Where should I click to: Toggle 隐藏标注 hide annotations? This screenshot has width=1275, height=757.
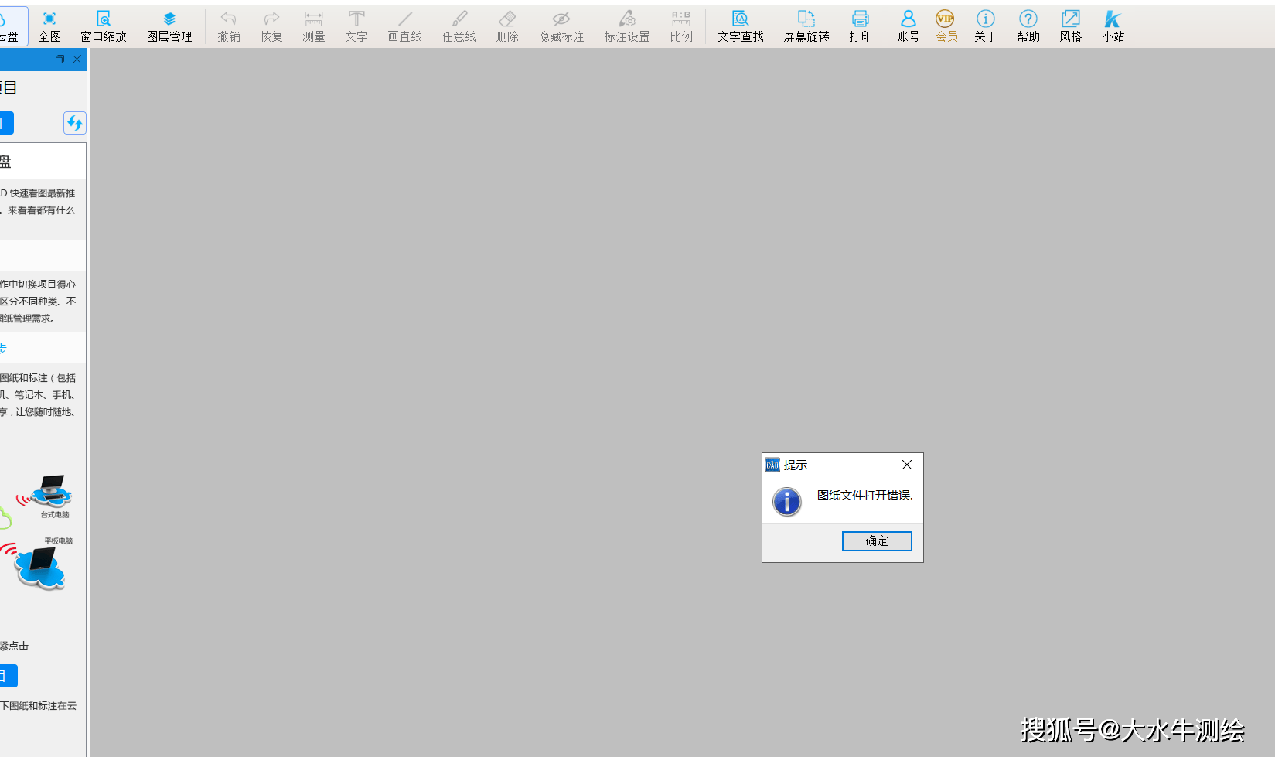[x=561, y=26]
